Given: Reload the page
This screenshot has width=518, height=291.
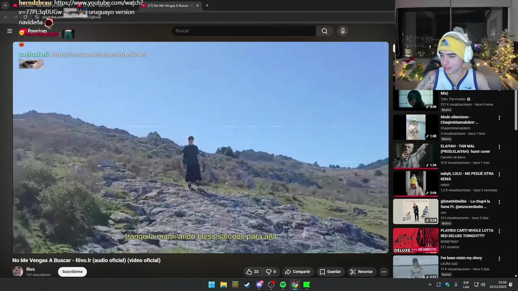Looking at the screenshot, I should [x=25, y=17].
